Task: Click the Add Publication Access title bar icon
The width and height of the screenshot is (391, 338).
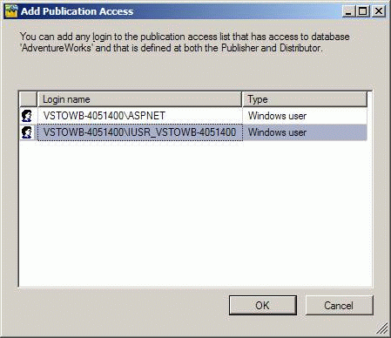Action: tap(11, 11)
